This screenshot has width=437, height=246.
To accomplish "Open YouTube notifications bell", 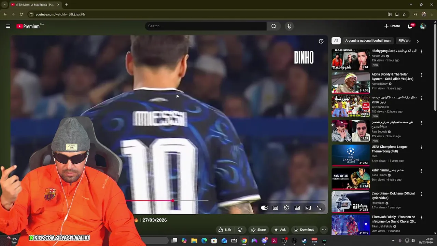I will pos(410,26).
